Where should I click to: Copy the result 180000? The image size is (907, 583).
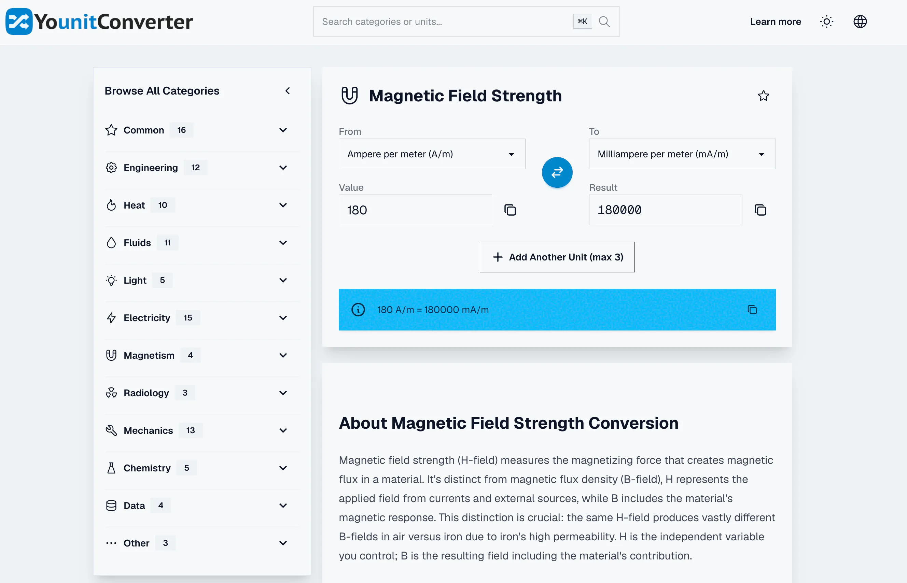(x=760, y=210)
